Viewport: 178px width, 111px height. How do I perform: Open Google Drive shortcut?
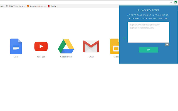coord(66,46)
